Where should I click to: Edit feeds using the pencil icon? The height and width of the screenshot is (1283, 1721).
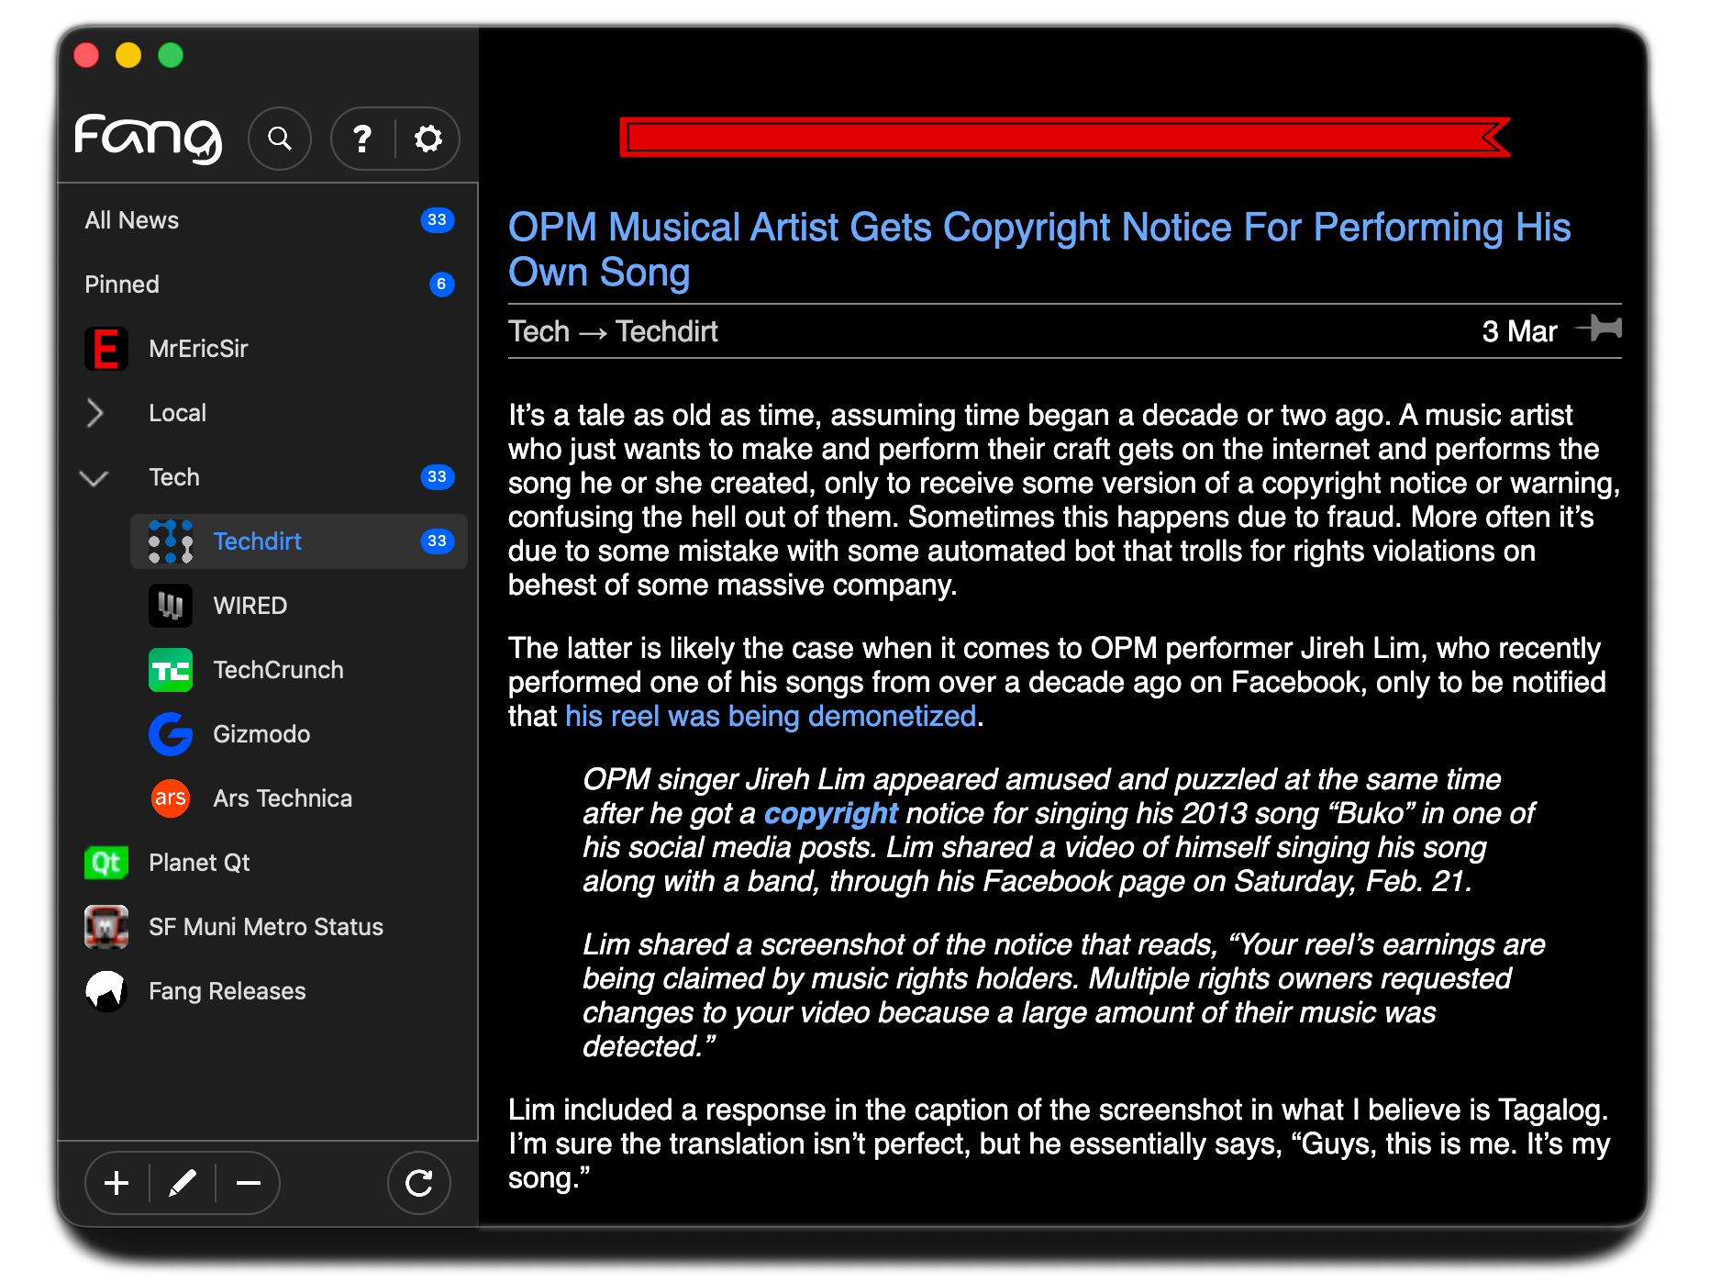coord(182,1183)
